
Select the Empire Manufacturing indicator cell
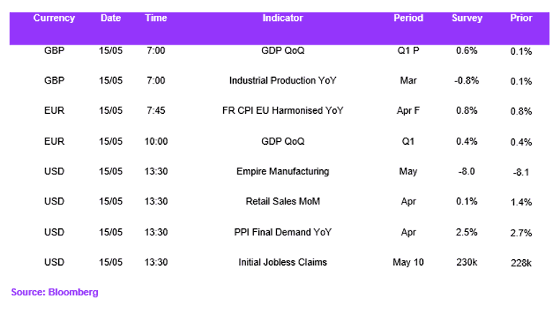click(283, 171)
